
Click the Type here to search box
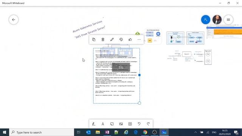(42, 132)
